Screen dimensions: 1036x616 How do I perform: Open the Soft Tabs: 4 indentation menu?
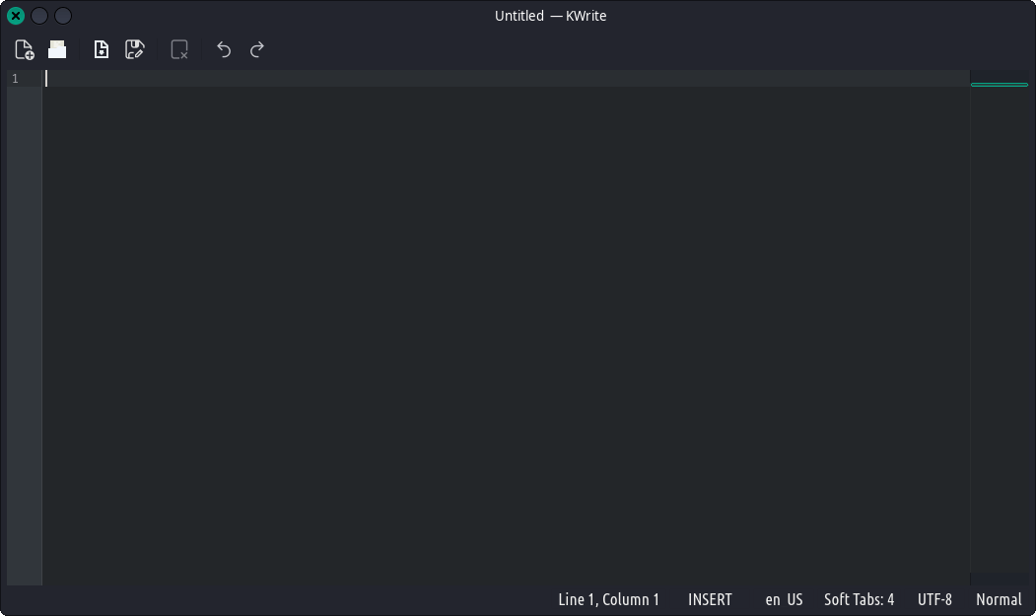859,599
